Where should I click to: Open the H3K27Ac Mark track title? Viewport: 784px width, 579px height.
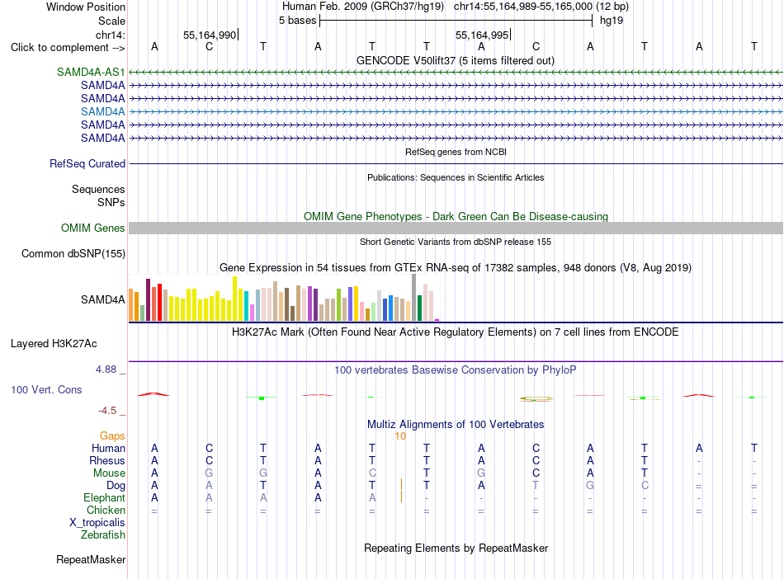456,332
